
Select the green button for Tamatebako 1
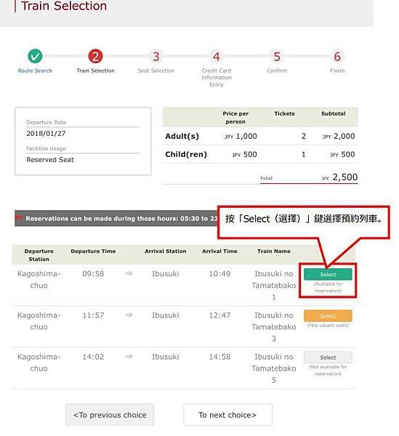[x=328, y=275]
